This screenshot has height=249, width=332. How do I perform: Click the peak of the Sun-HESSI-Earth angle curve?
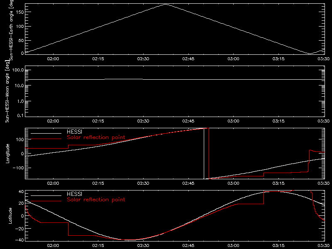[165, 4]
